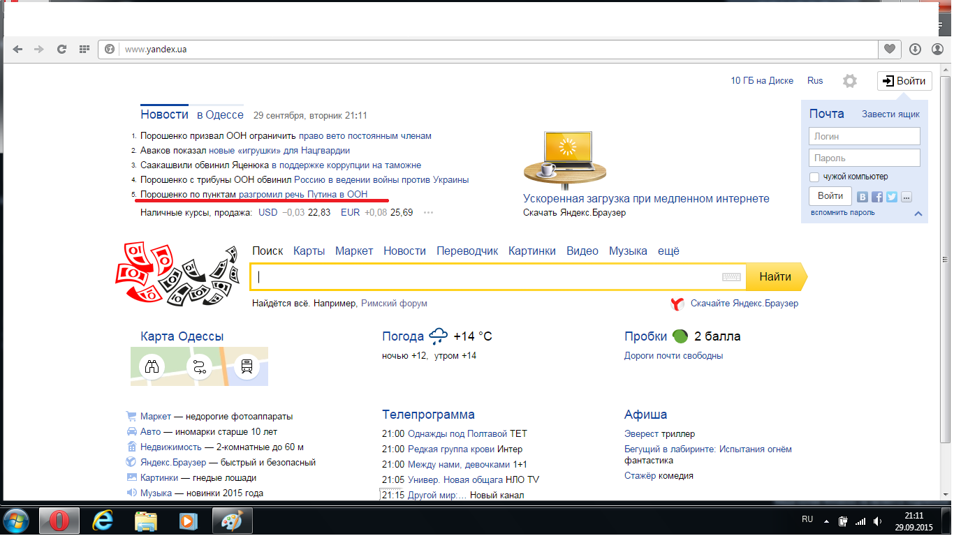Switch to the Картинки tab above search
Viewport: 954px width, 536px height.
coord(532,251)
